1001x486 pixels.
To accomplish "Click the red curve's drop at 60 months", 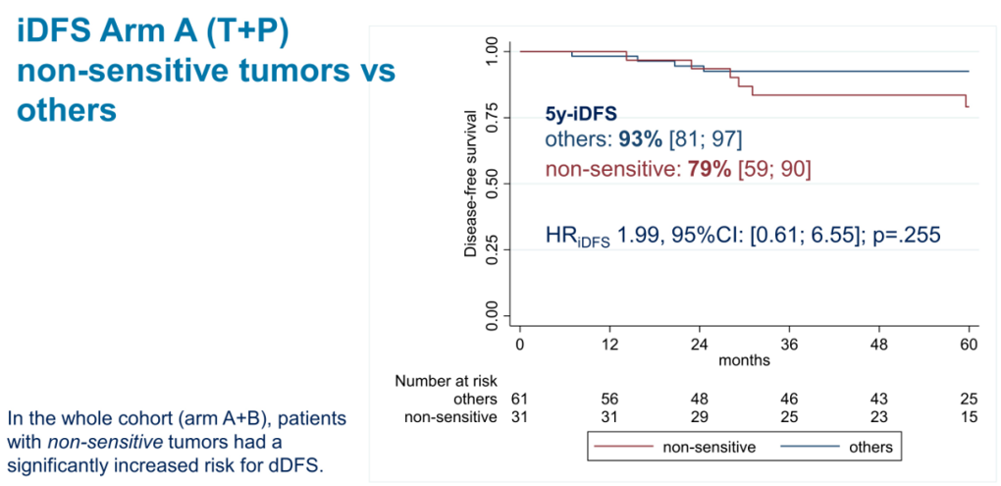I will click(x=967, y=101).
